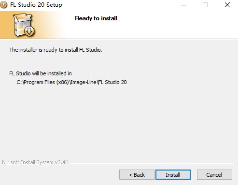
Task: Minimize the FL Studio 20 Setup window
Action: (x=183, y=5)
